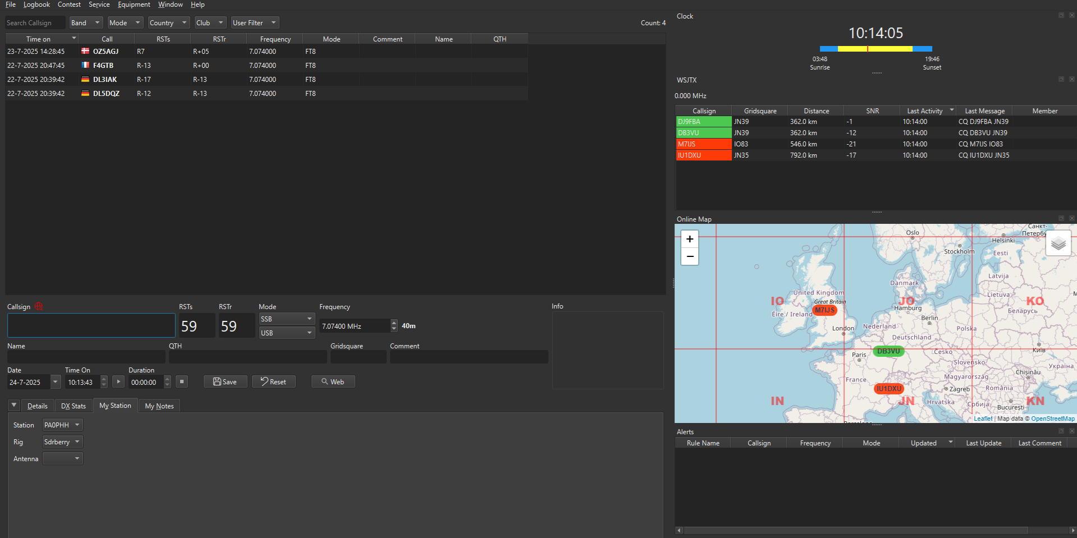
Task: Collapse the tab panel with the triangle
Action: 14,405
